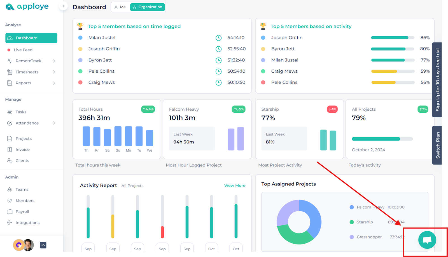Viewport: 448px width, 257px height.
Task: Click the Th bar in Total Hours chart
Action: tap(86, 136)
